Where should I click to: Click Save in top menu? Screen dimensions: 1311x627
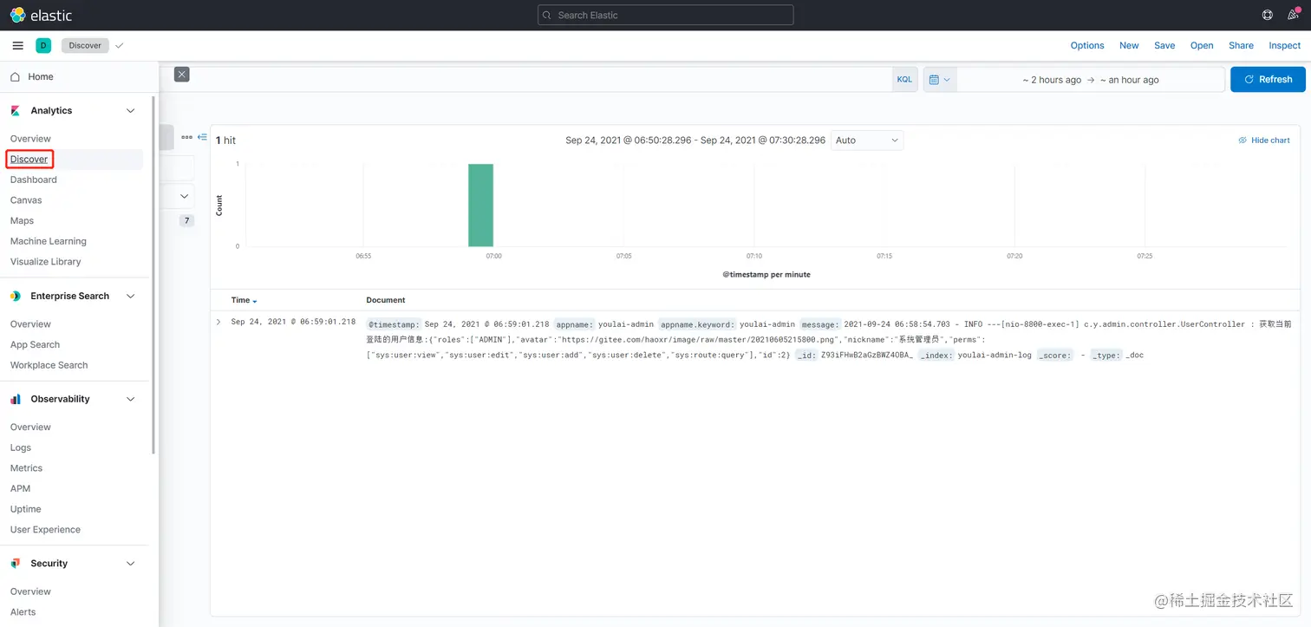click(1164, 45)
